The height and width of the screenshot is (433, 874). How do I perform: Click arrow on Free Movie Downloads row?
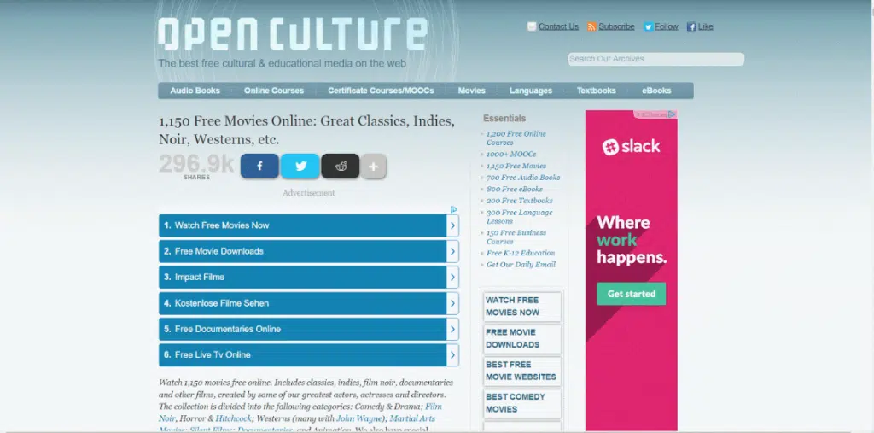pos(452,251)
